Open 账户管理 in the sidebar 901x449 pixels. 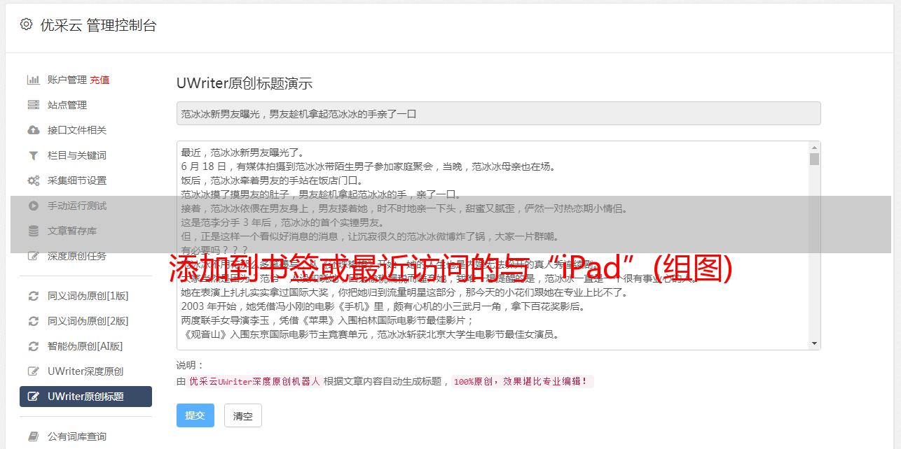(x=67, y=80)
